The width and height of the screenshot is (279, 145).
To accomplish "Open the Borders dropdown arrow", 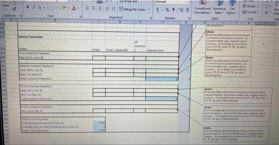I will point(57,8).
